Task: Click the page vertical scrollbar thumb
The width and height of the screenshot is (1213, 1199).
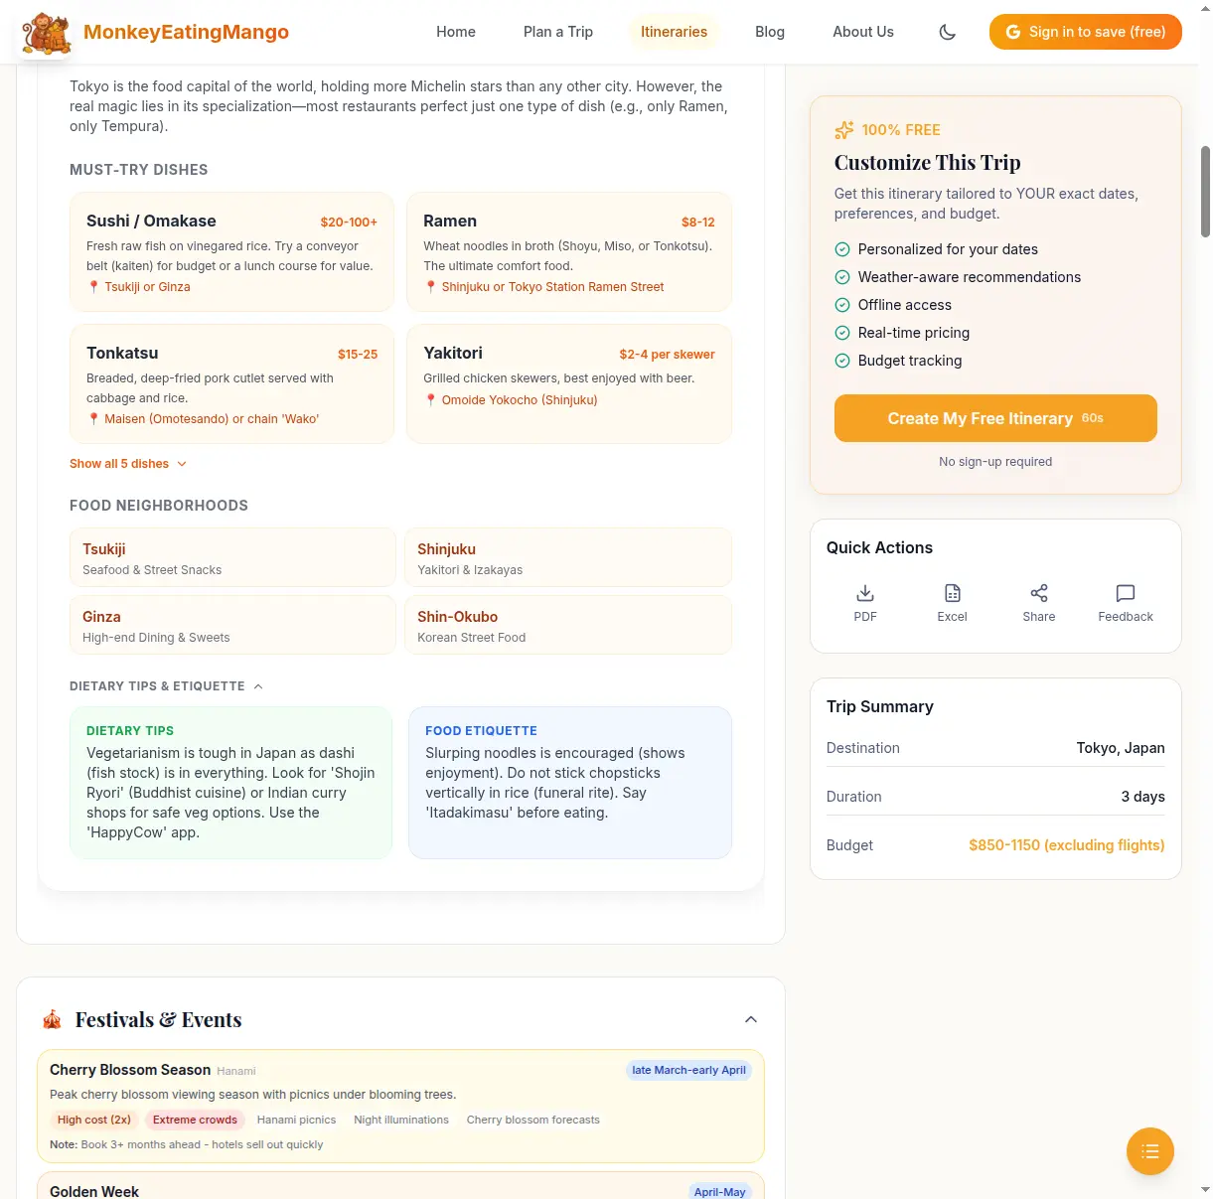Action: (1206, 192)
